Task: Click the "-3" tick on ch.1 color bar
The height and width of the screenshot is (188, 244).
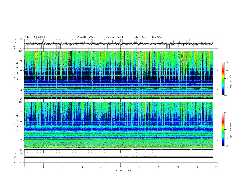Action: point(227,62)
